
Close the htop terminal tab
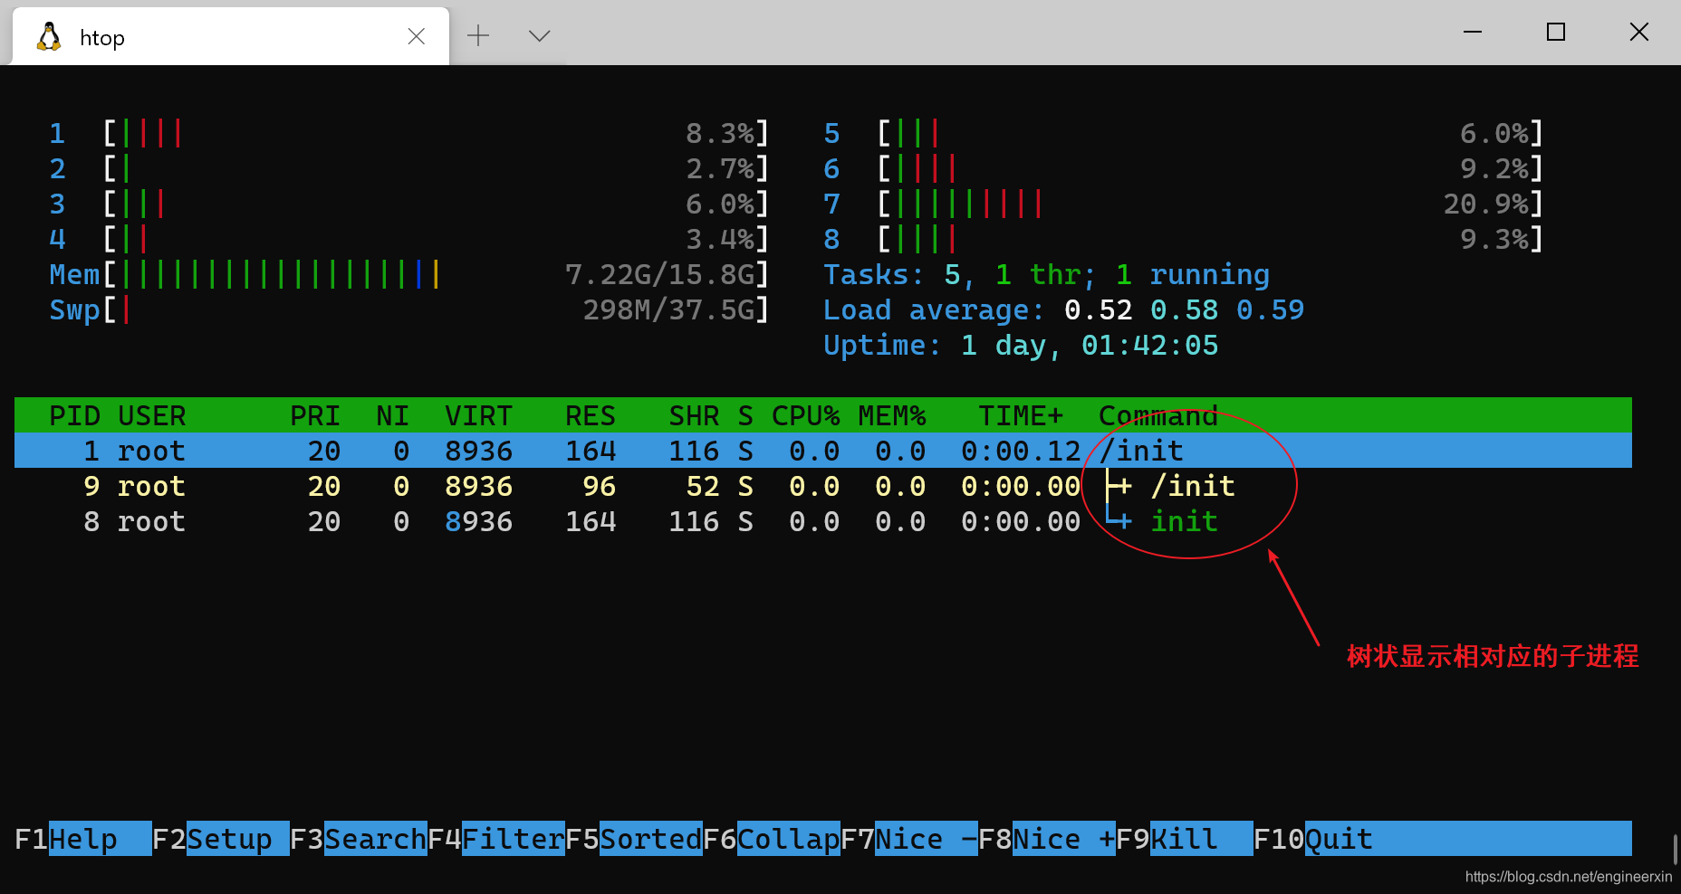(416, 36)
